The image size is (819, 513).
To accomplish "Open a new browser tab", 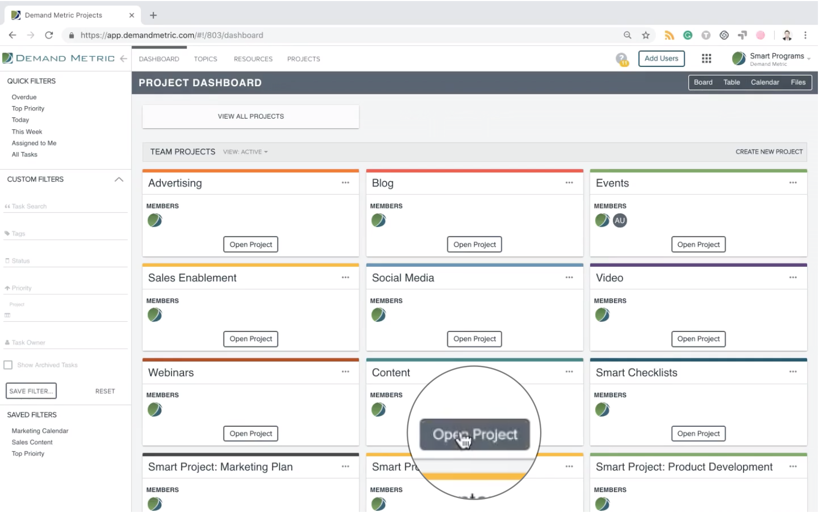I will click(153, 15).
